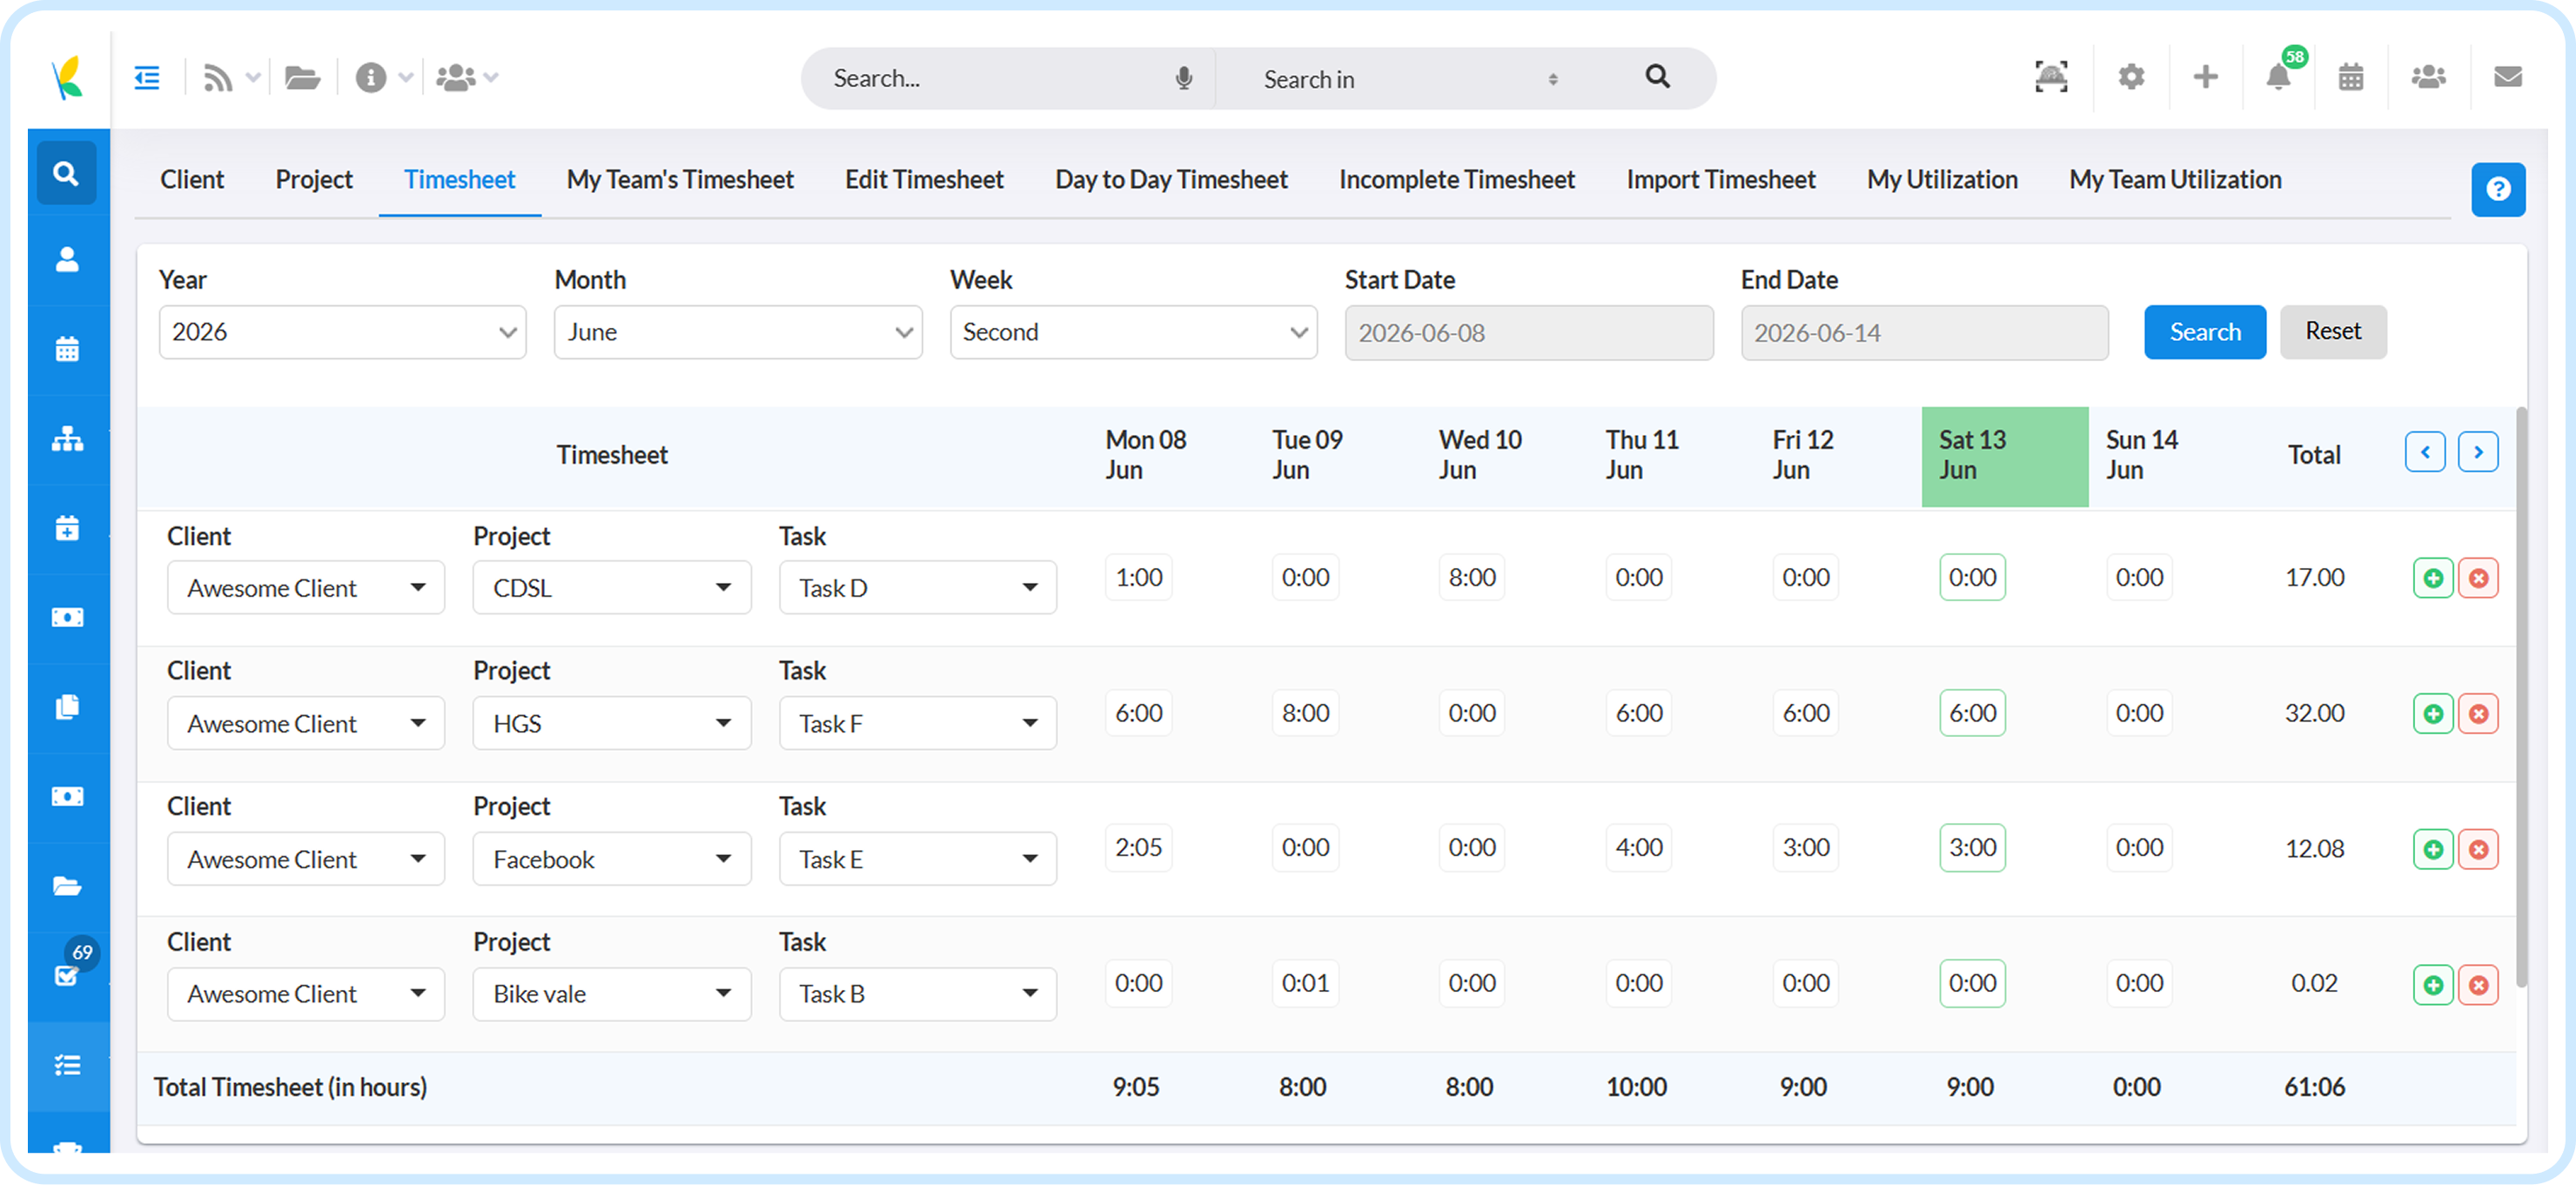Click the info circle icon
Image resolution: width=2576 pixels, height=1185 pixels.
371,77
